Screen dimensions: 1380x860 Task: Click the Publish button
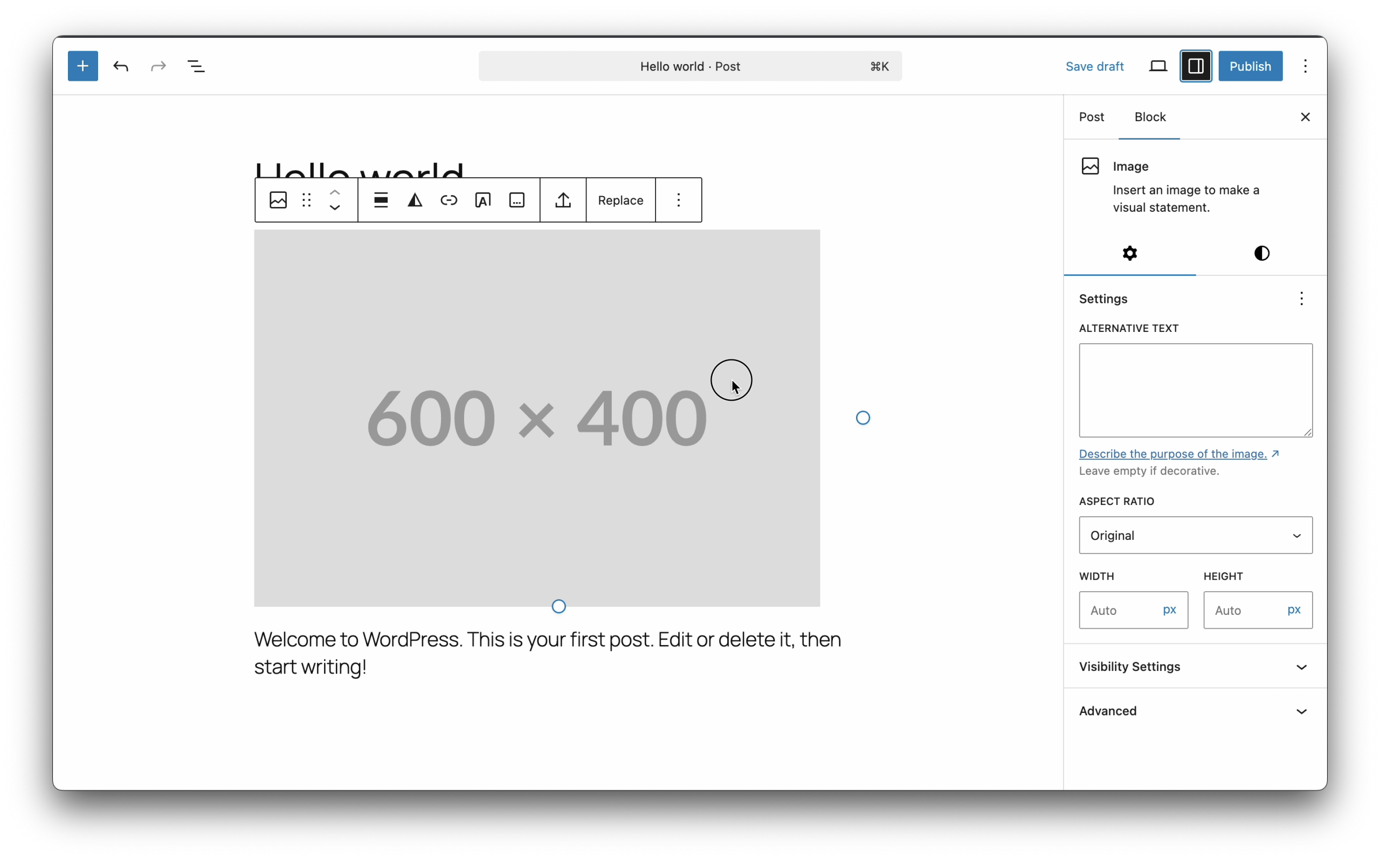click(x=1250, y=66)
